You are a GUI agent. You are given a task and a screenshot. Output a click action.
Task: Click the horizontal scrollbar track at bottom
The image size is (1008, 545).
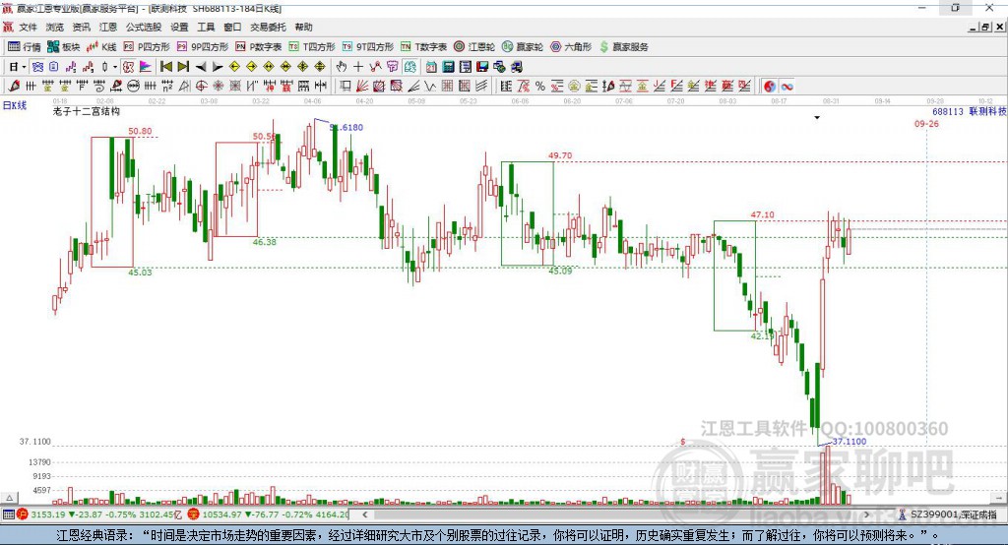click(615, 515)
